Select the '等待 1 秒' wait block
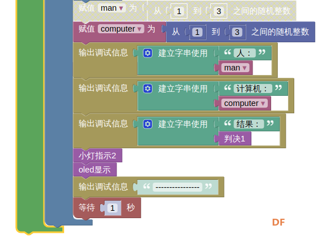This screenshot has width=333, height=239. 107,208
